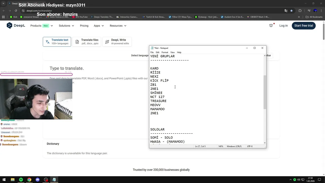325x183 pixels.
Task: Click Notepad's scroll up arrow
Action: [x=265, y=55]
